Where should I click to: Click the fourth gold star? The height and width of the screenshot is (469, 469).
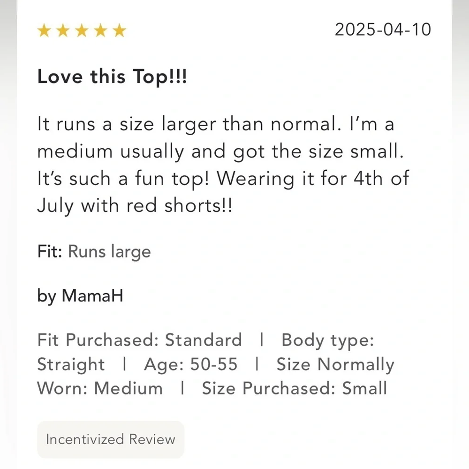coord(101,30)
